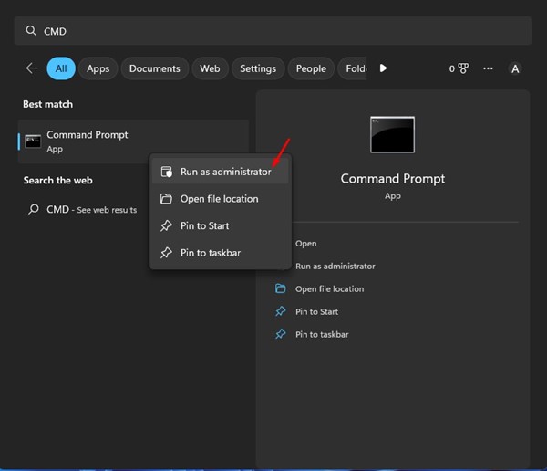Click the App label under preview title

click(393, 196)
